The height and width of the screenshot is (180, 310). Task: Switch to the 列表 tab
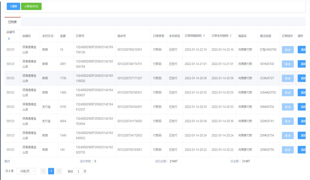(x=12, y=22)
